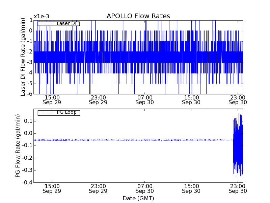Click the 'PG Flow Rate (gal/min)' axis label

point(18,146)
